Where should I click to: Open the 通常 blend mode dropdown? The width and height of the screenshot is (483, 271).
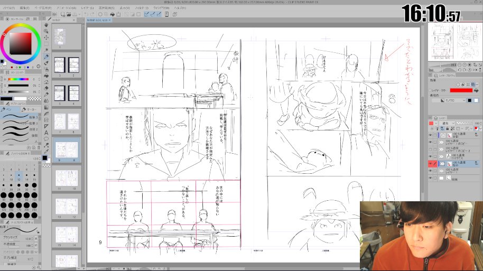pos(447,123)
